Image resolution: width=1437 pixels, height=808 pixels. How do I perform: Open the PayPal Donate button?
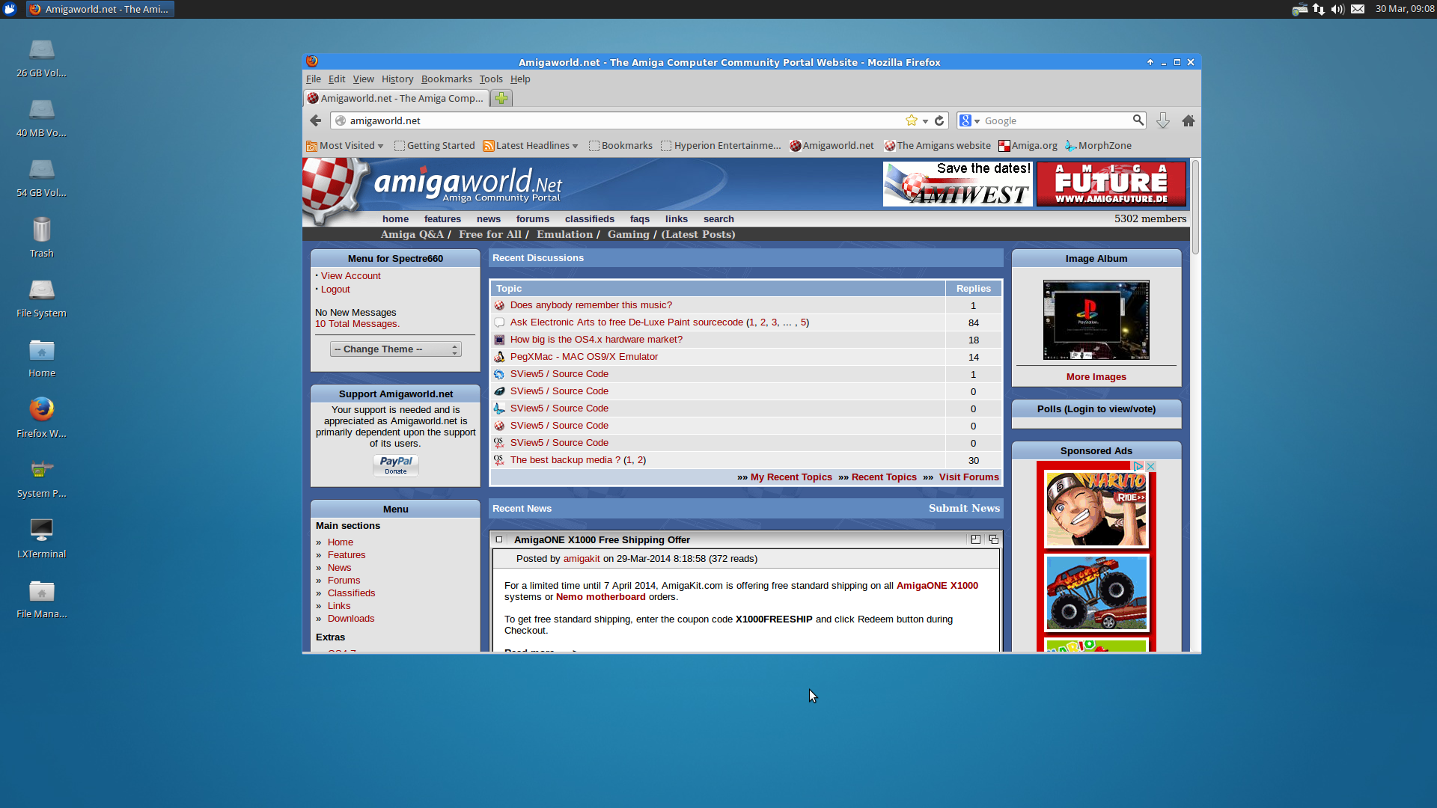(x=395, y=465)
